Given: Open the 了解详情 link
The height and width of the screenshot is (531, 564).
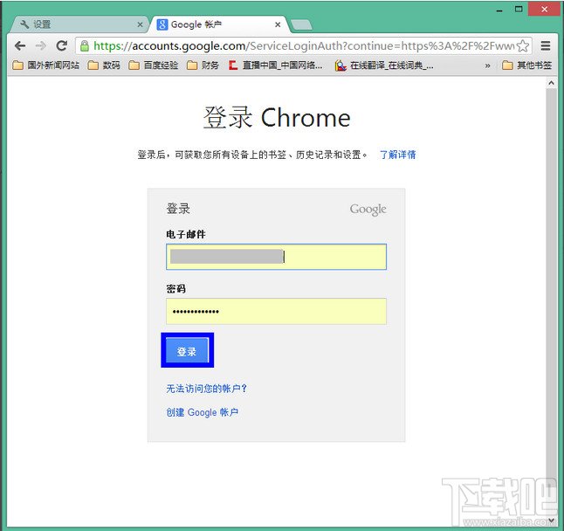Looking at the screenshot, I should (x=398, y=155).
